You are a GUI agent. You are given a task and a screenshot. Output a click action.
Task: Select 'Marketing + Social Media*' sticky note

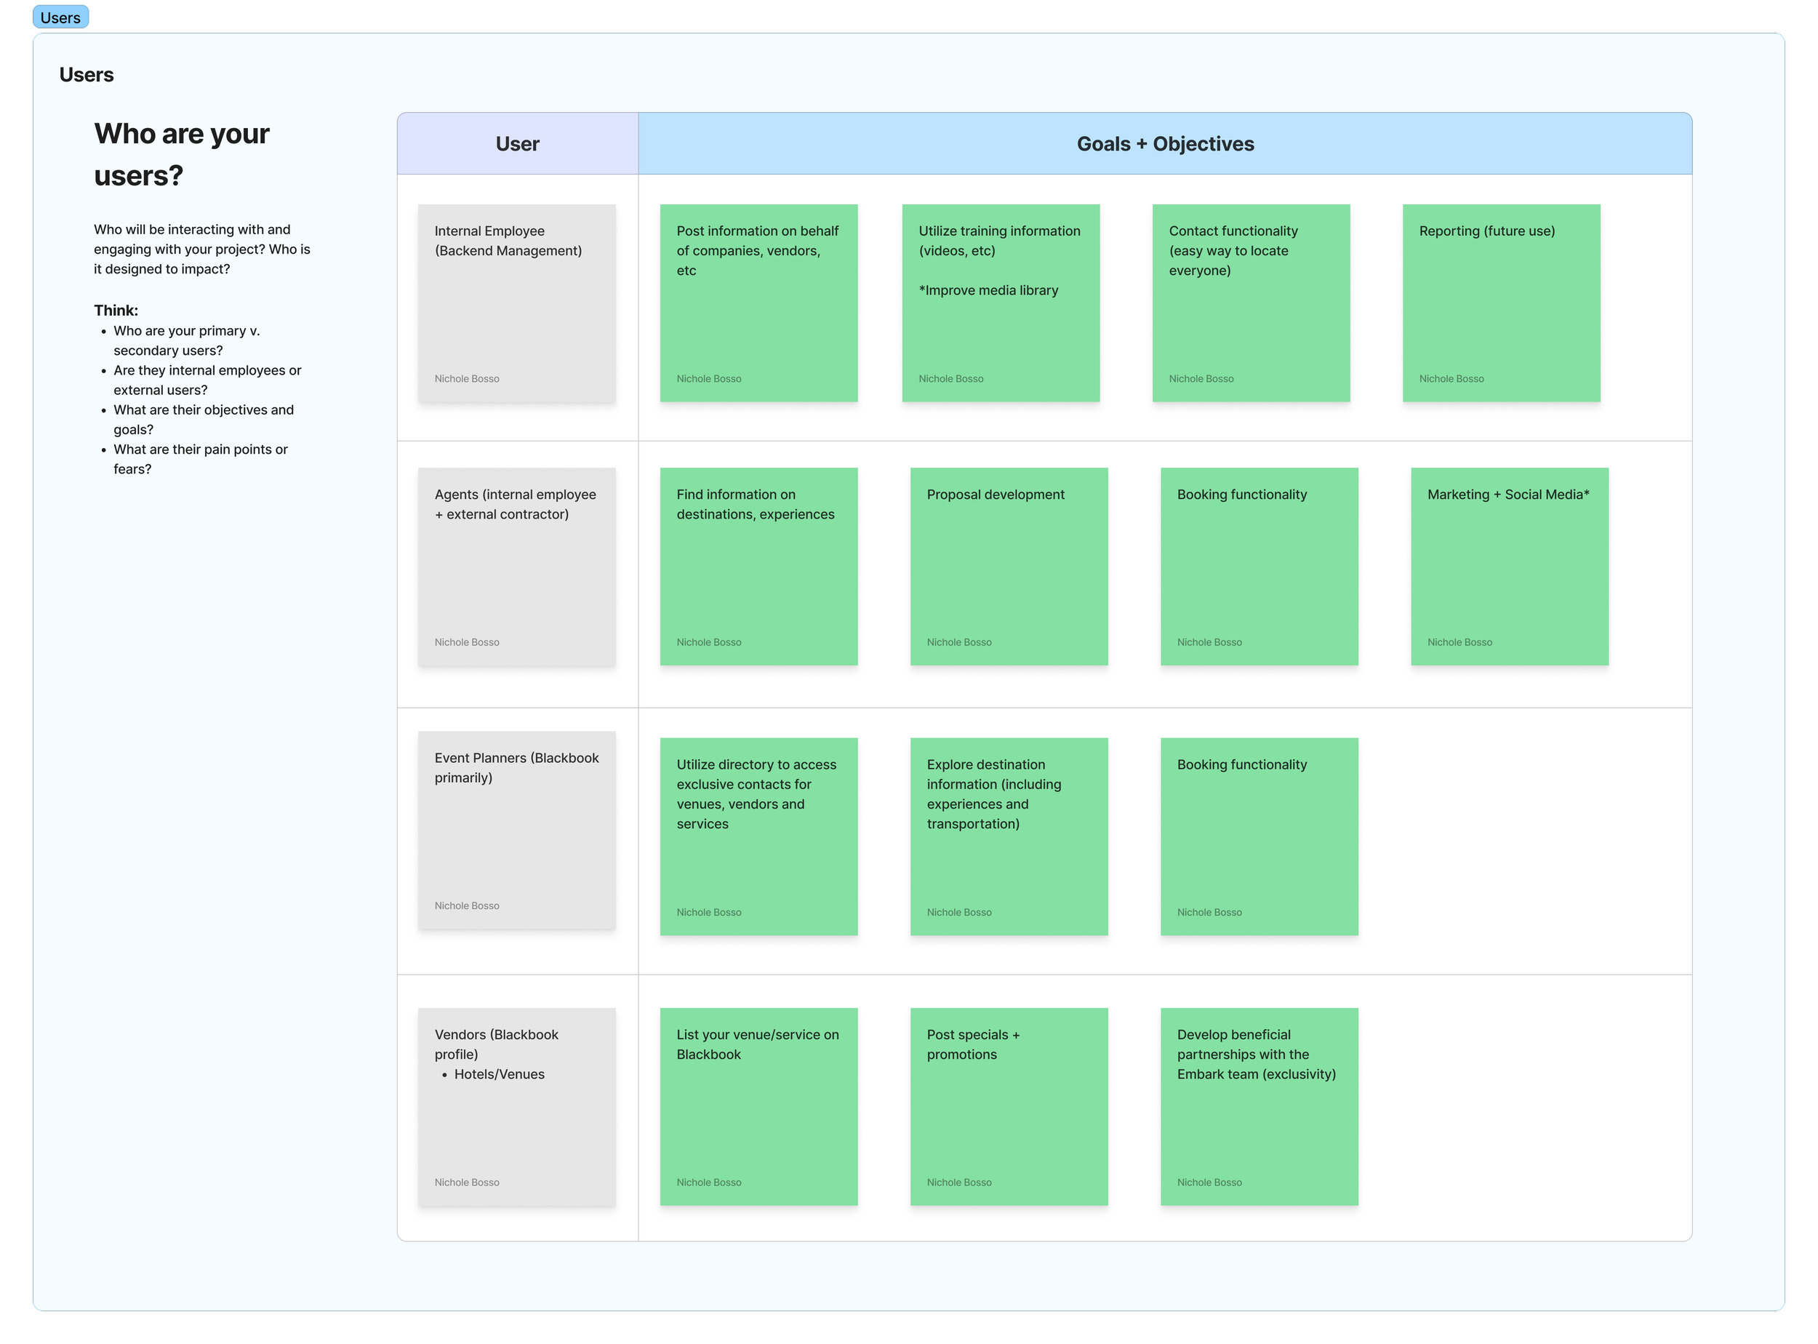pos(1509,567)
